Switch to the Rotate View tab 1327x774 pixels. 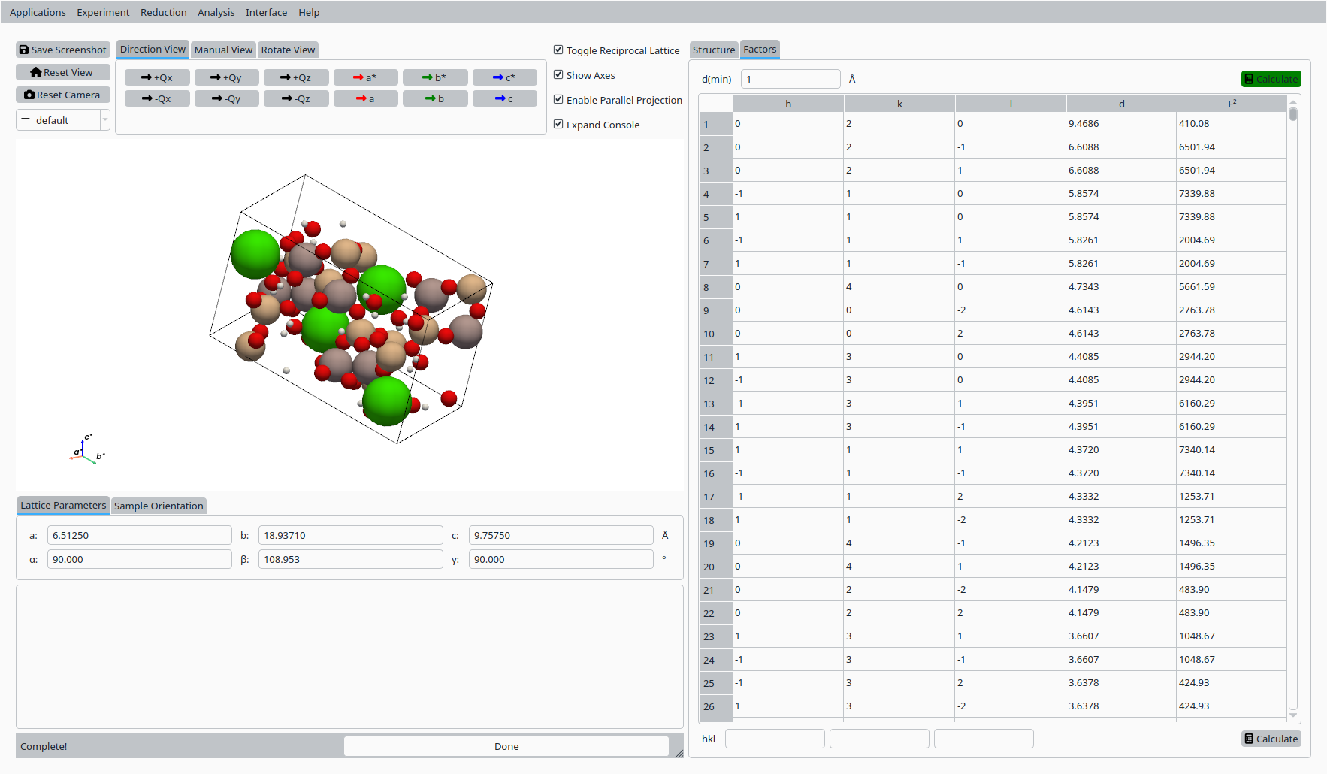(x=288, y=50)
